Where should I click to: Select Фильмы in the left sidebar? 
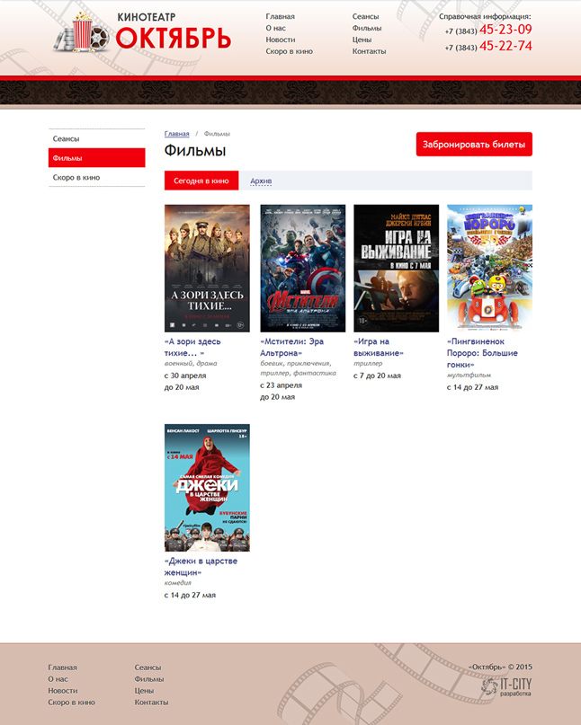pyautogui.click(x=97, y=158)
